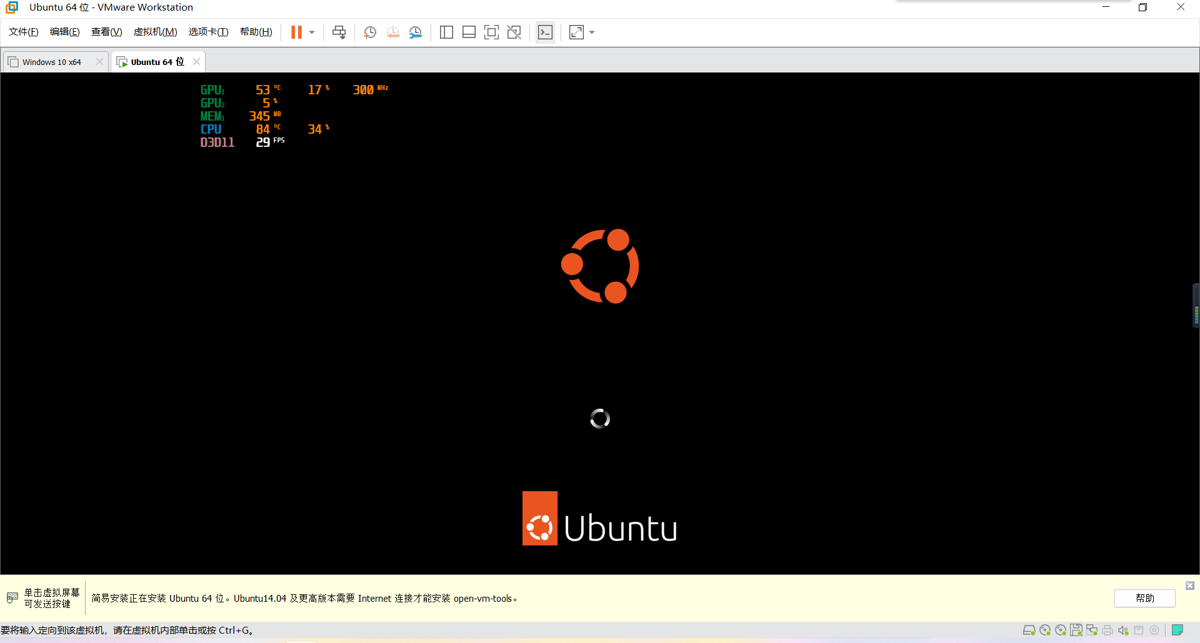Viewport: 1200px width, 643px height.
Task: Open the 编辑(E) menu
Action: (65, 32)
